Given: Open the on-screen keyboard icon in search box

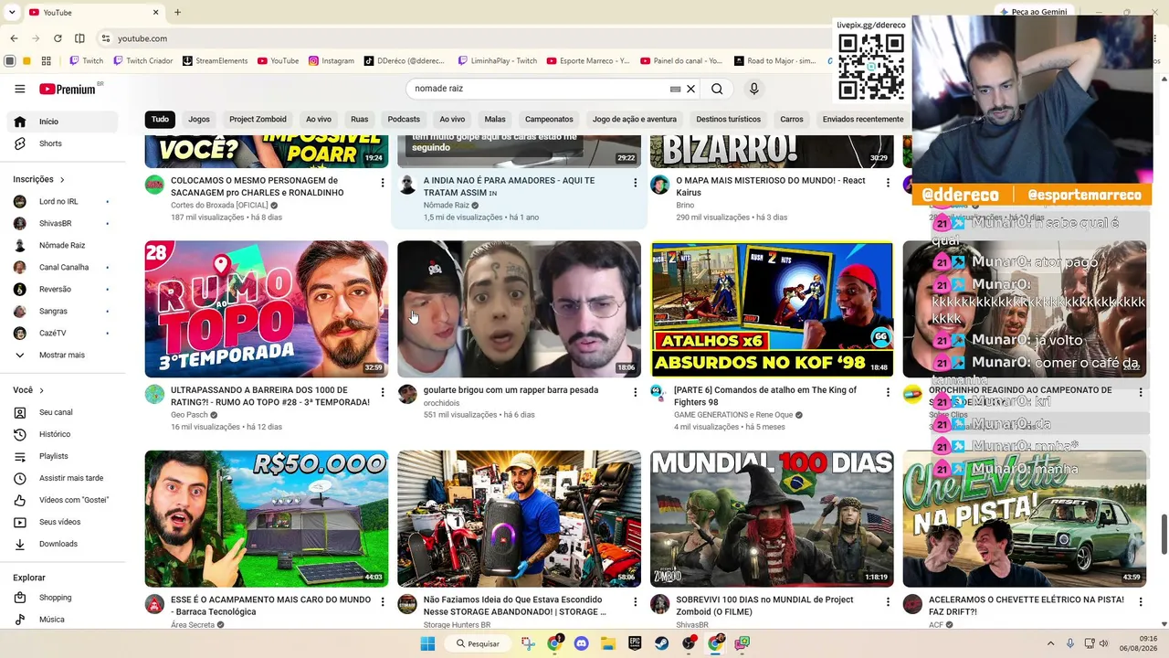Looking at the screenshot, I should pos(676,89).
